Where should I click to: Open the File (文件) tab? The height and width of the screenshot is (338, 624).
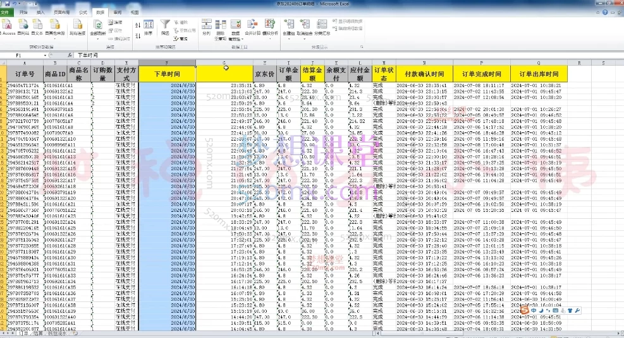(6, 13)
